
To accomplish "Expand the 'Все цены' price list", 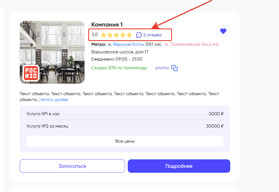I will (125, 141).
